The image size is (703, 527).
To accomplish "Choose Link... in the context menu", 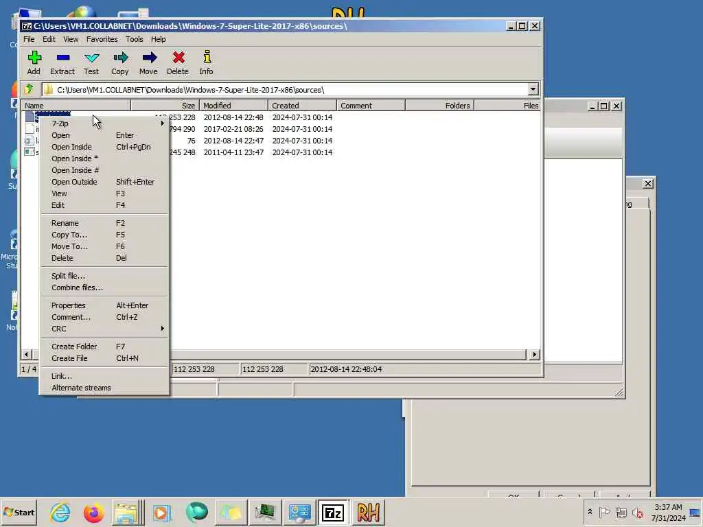I will tap(105, 376).
